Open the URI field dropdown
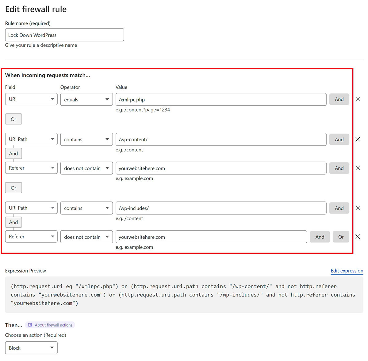Image resolution: width=368 pixels, height=361 pixels. click(31, 99)
